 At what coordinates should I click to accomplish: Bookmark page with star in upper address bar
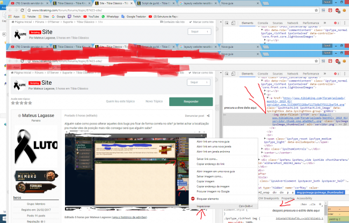[316, 10]
